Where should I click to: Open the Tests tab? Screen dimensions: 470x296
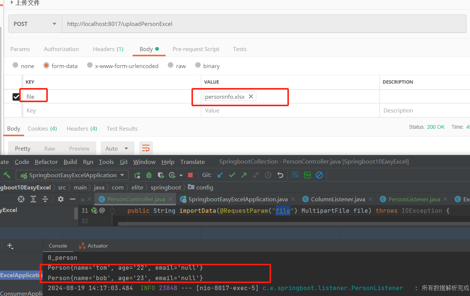point(240,49)
